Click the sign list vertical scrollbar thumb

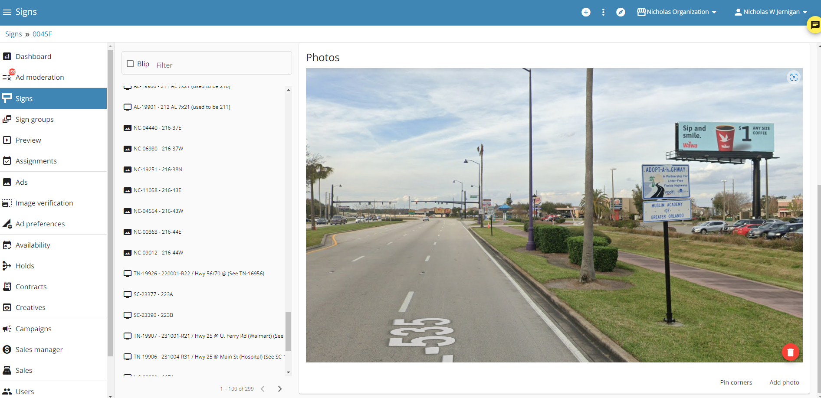(288, 331)
